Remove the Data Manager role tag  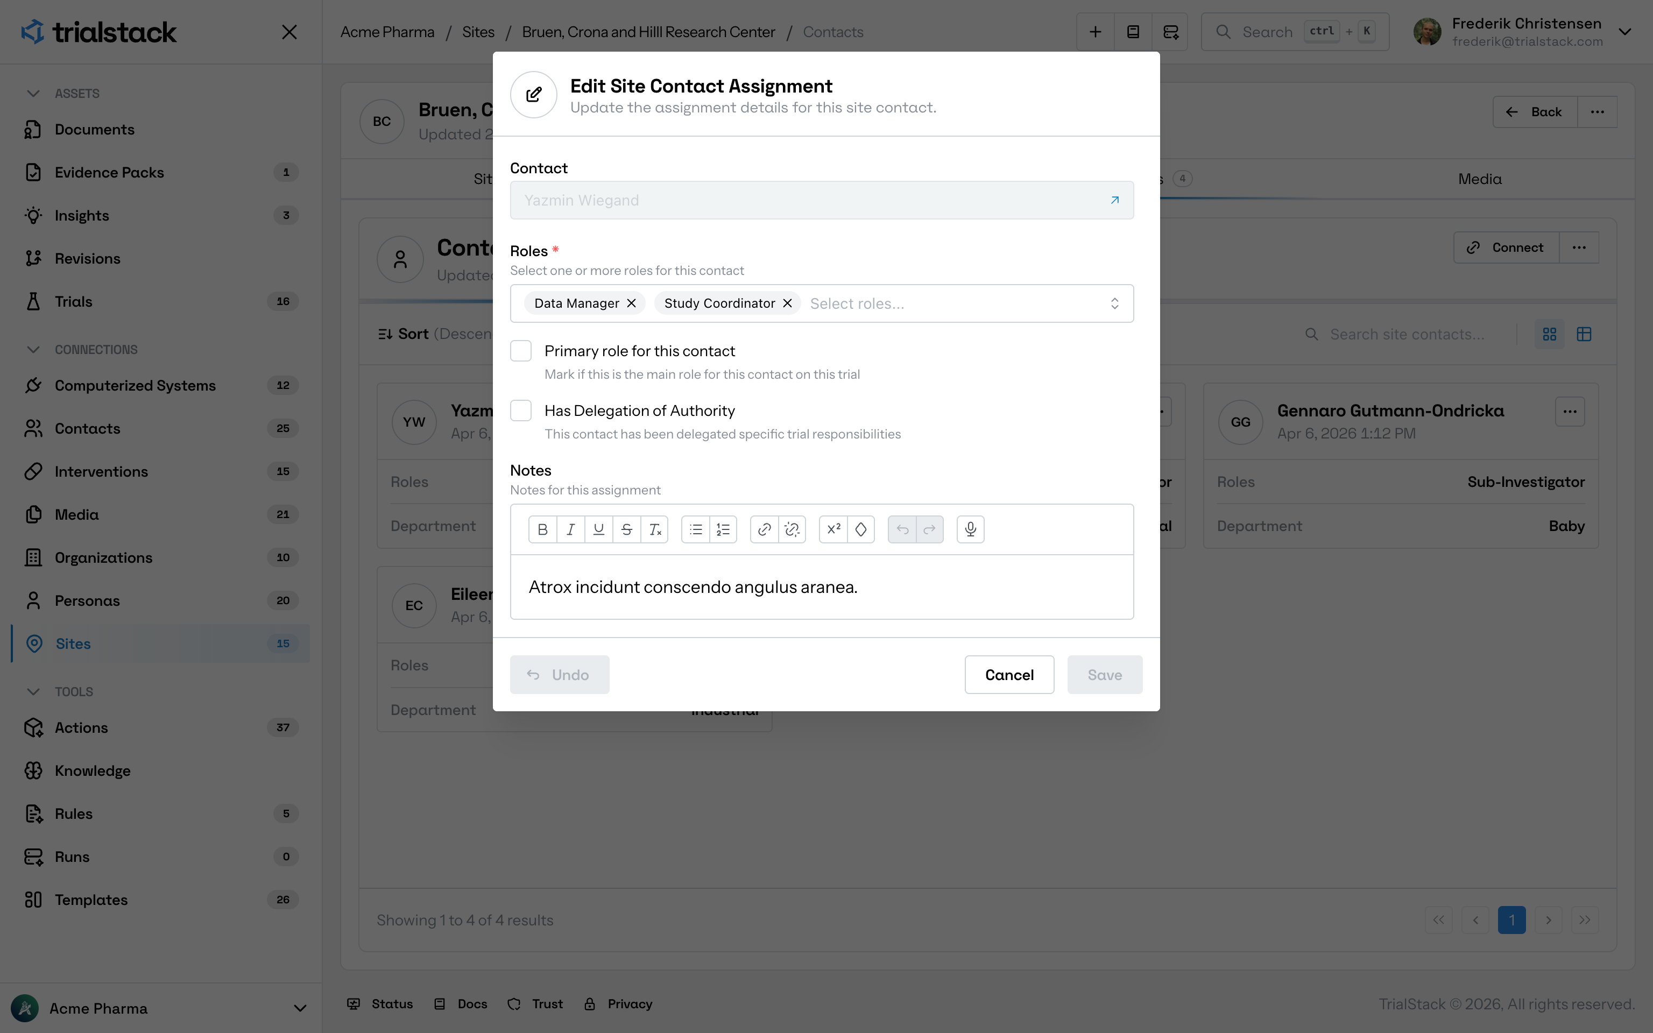pos(632,303)
